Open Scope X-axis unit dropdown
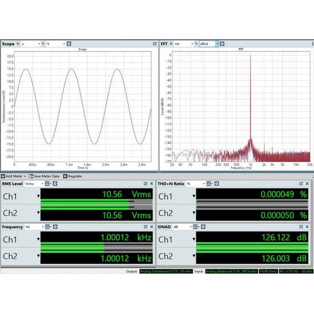 (x=31, y=43)
